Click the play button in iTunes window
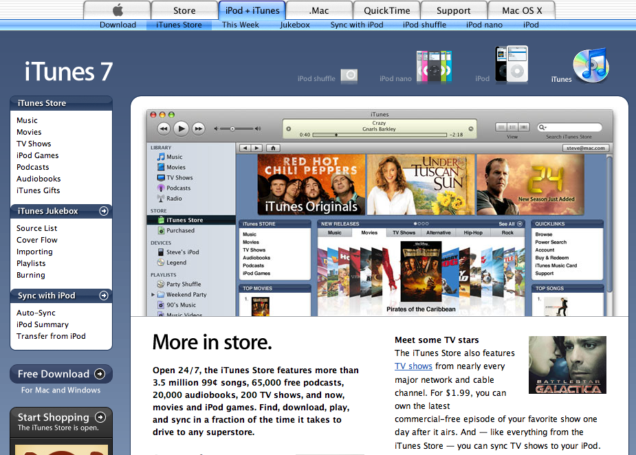Screen dimensions: 636x455 coord(181,129)
